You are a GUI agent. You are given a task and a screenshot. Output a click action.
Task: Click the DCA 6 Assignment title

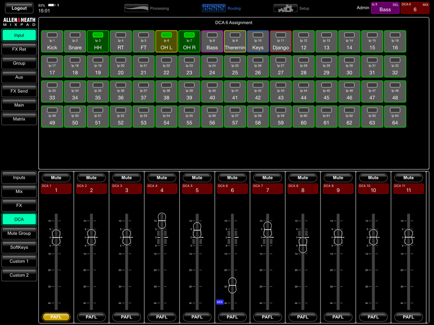(x=233, y=23)
